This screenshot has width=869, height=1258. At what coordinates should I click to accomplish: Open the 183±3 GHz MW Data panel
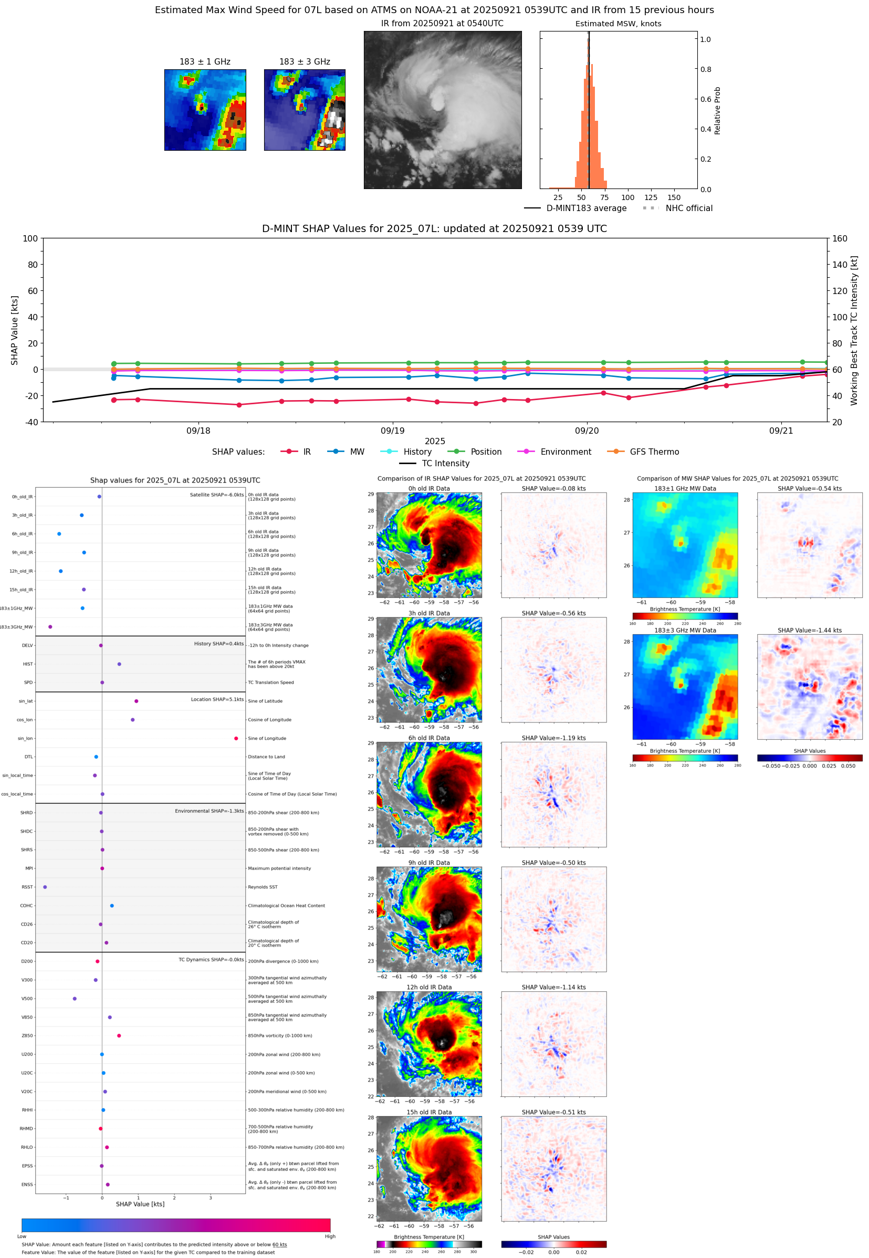click(x=685, y=687)
